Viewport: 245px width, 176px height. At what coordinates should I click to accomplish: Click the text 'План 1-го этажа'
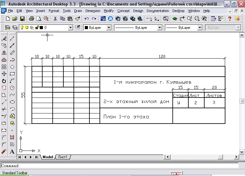tap(126, 117)
